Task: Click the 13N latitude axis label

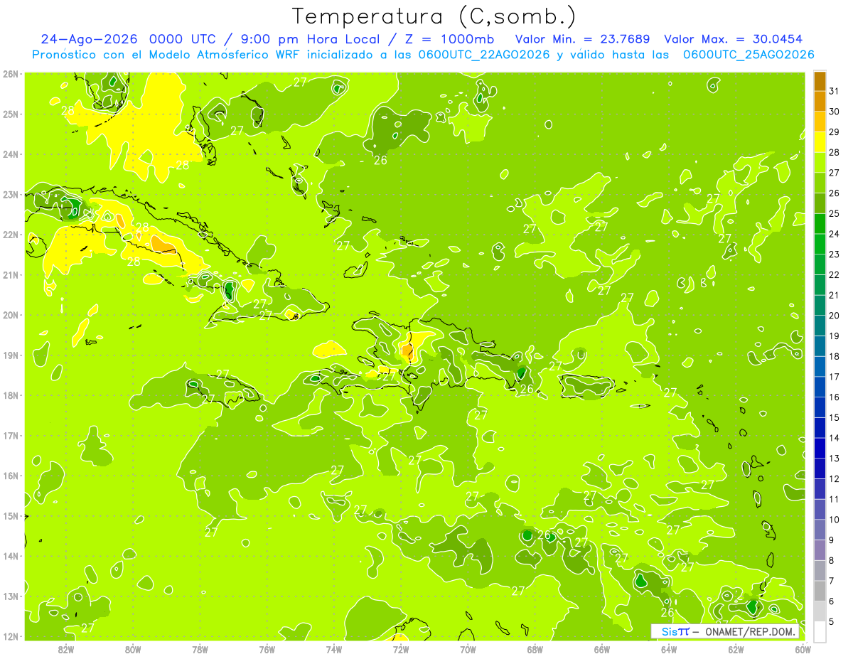Action: pos(11,596)
